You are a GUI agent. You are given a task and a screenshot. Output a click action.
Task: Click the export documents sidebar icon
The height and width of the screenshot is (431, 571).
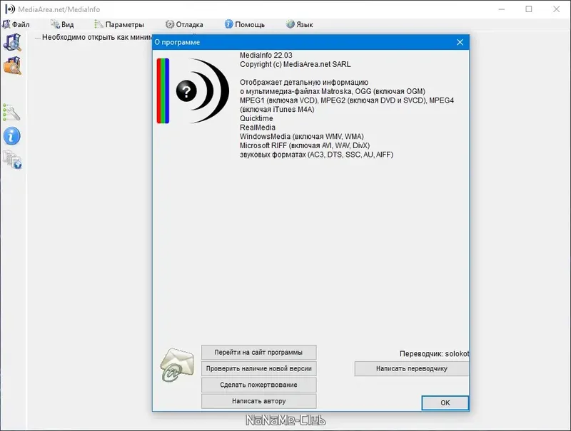[12, 160]
